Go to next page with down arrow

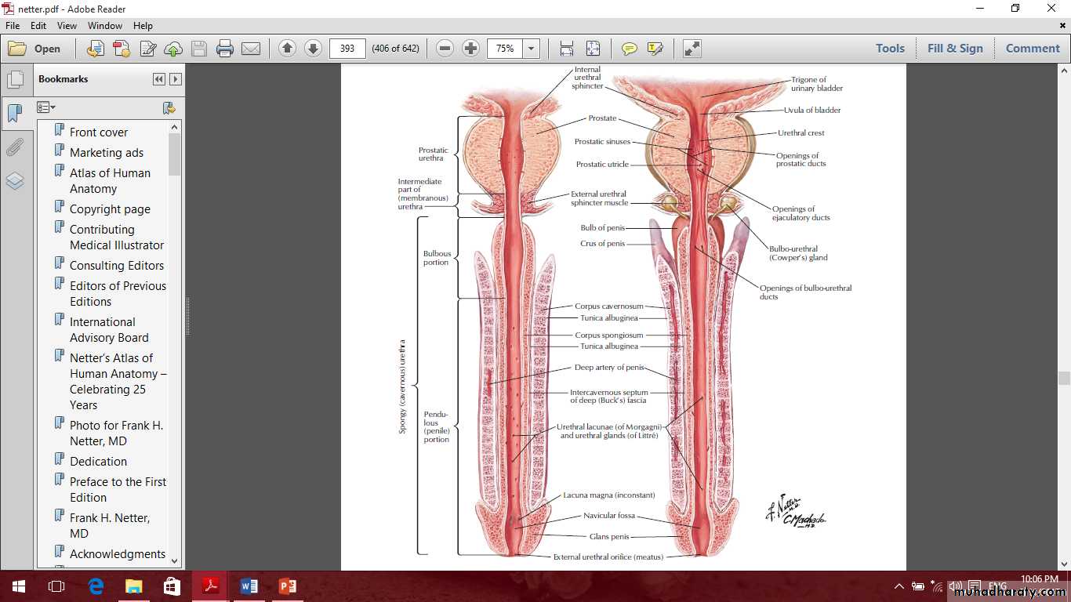click(x=313, y=49)
